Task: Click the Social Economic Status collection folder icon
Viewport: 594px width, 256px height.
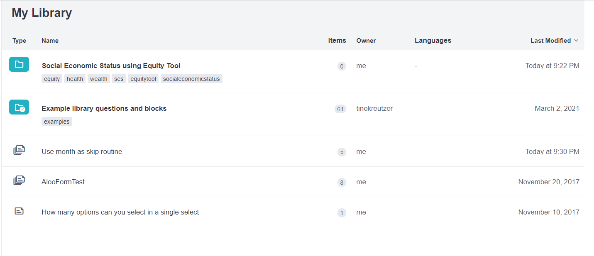Action: click(x=19, y=64)
